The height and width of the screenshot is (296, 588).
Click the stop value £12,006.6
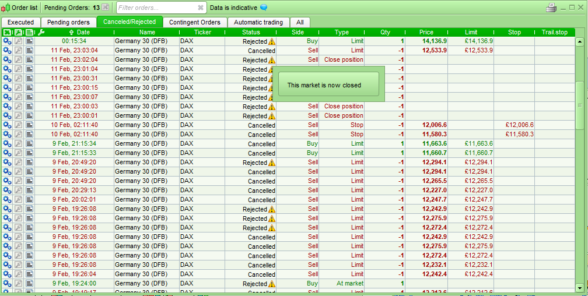pos(519,125)
